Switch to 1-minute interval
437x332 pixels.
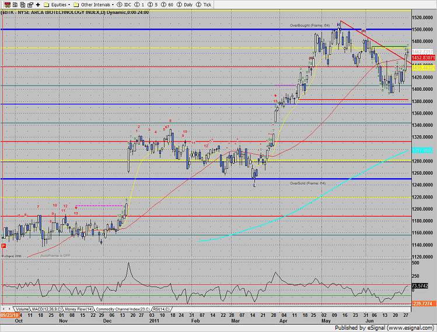[139, 5]
